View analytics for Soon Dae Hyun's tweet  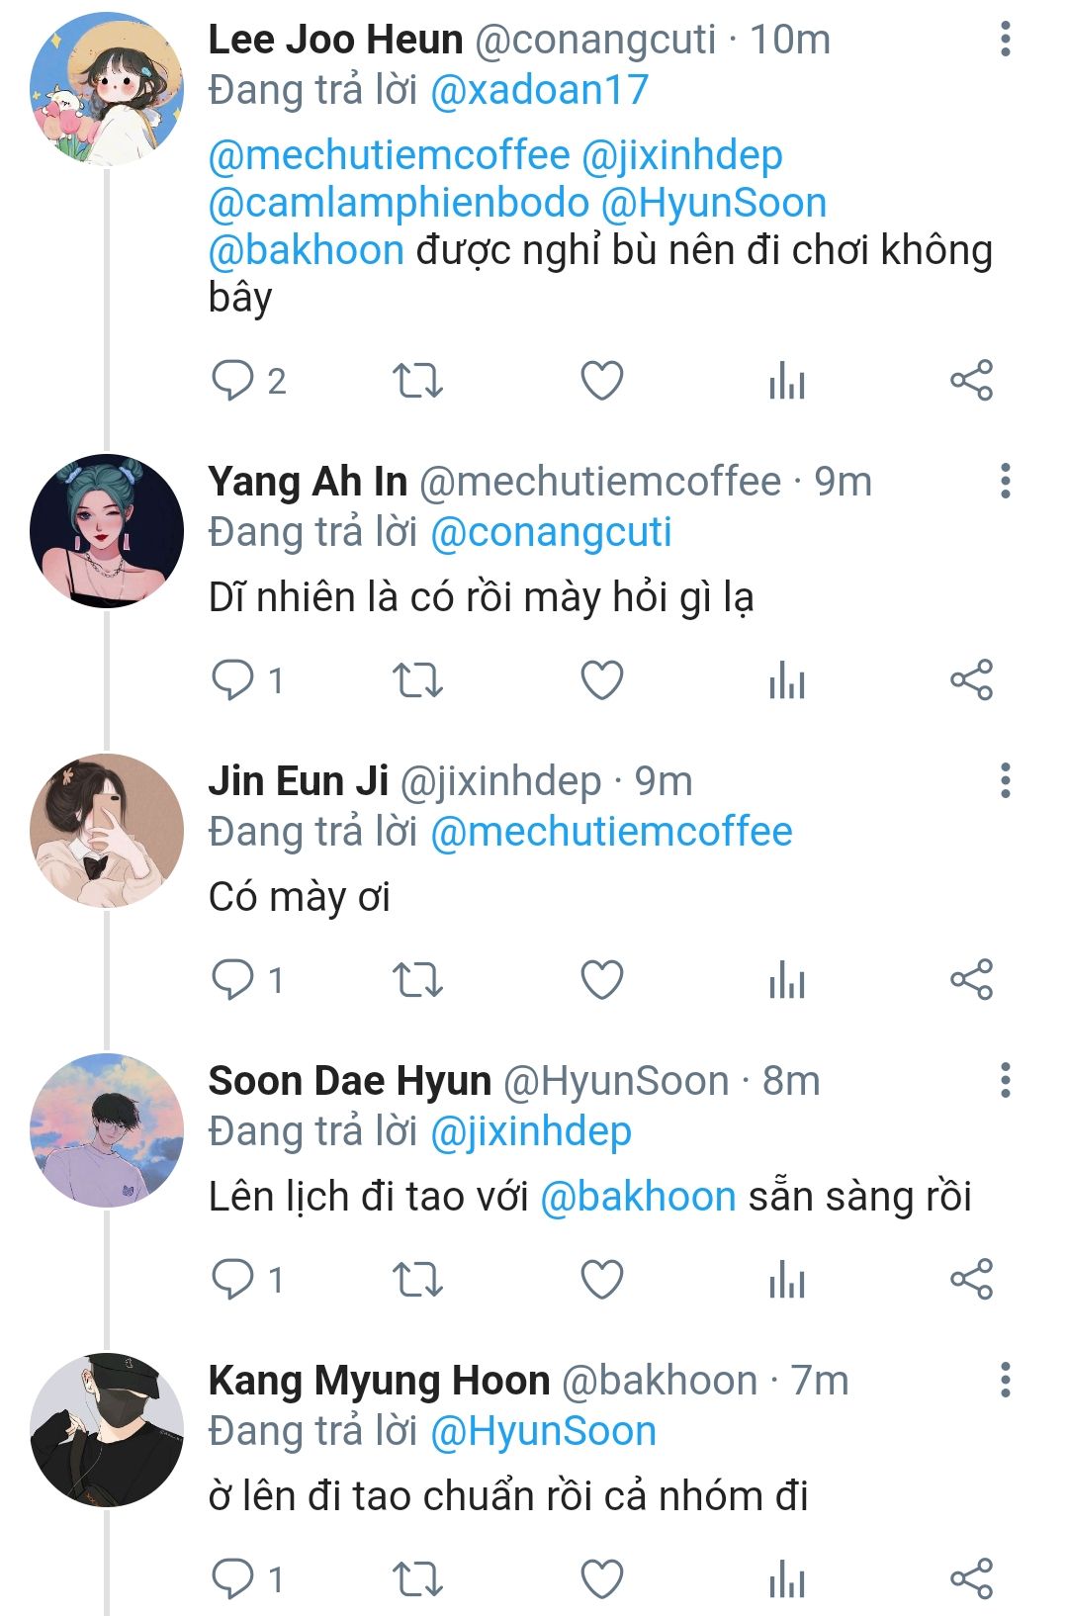pos(787,1280)
